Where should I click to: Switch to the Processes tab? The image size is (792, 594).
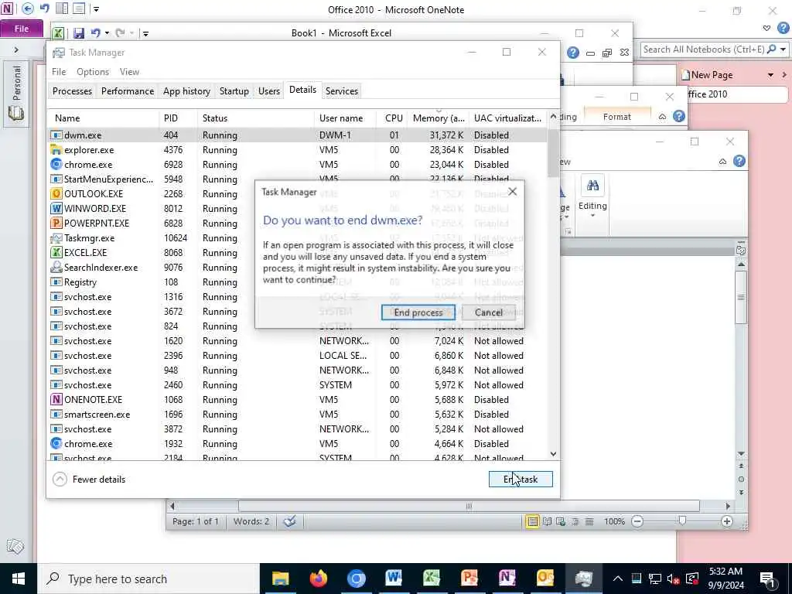tap(72, 91)
